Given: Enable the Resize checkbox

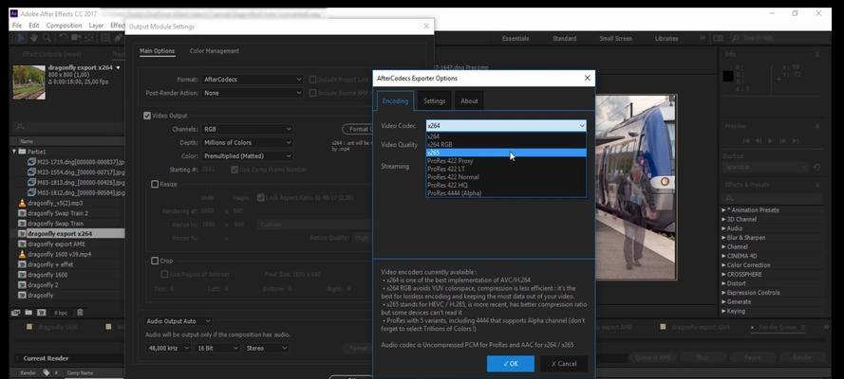Looking at the screenshot, I should click(x=155, y=184).
